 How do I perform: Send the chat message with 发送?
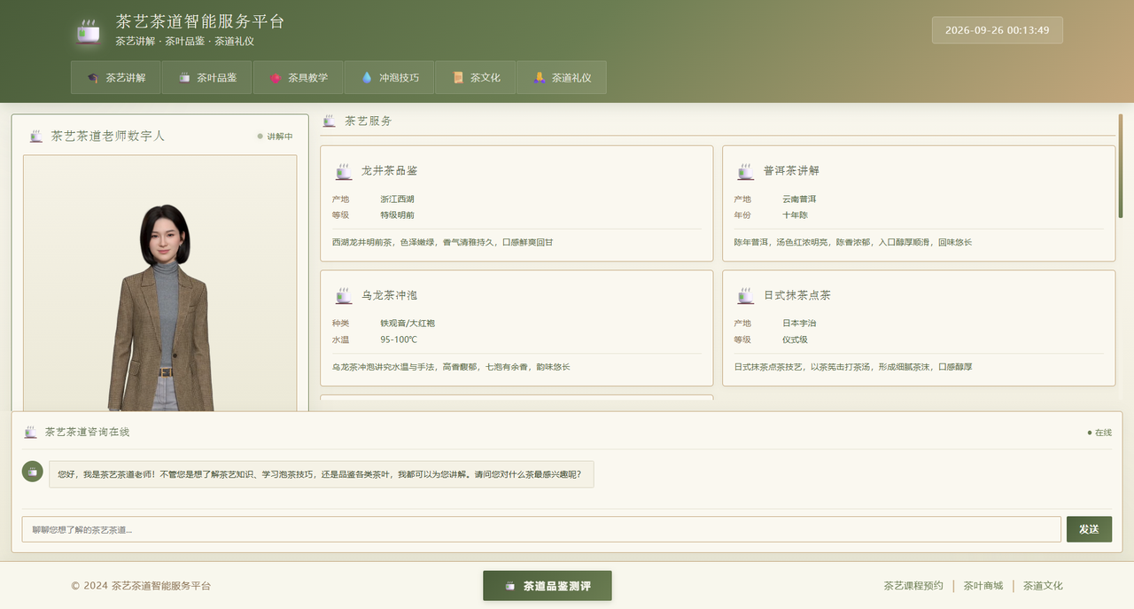1089,529
